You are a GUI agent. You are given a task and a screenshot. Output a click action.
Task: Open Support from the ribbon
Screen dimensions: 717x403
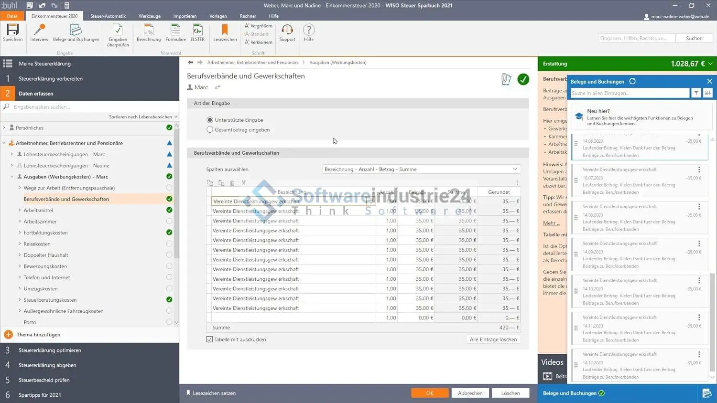click(287, 31)
